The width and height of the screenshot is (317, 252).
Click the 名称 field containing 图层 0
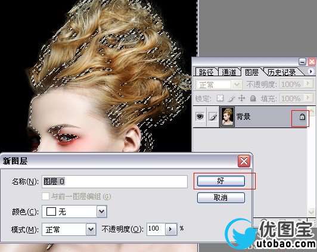[x=114, y=182]
